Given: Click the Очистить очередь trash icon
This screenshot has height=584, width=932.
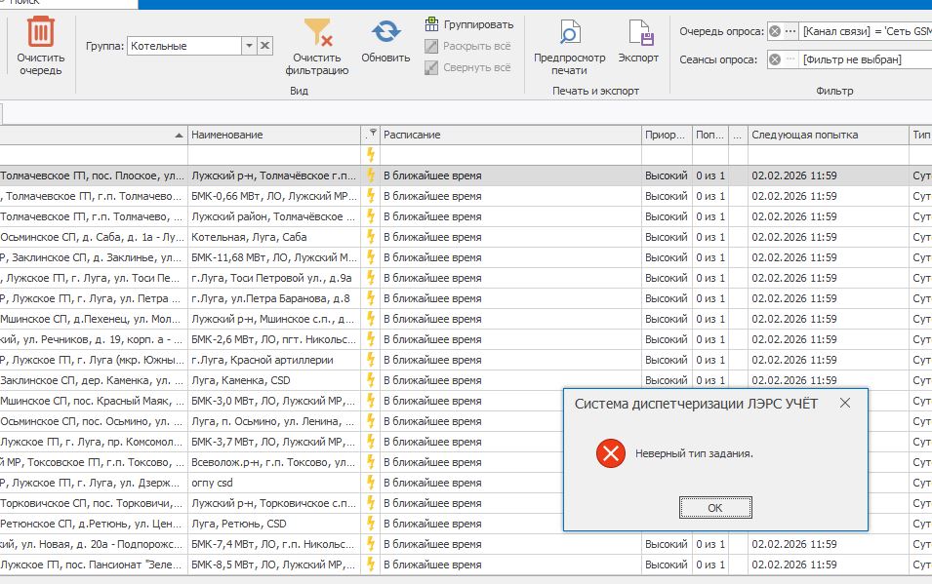Looking at the screenshot, I should pyautogui.click(x=40, y=33).
